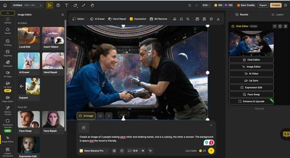
Task: Select the Text tool
Action: pos(66,5)
